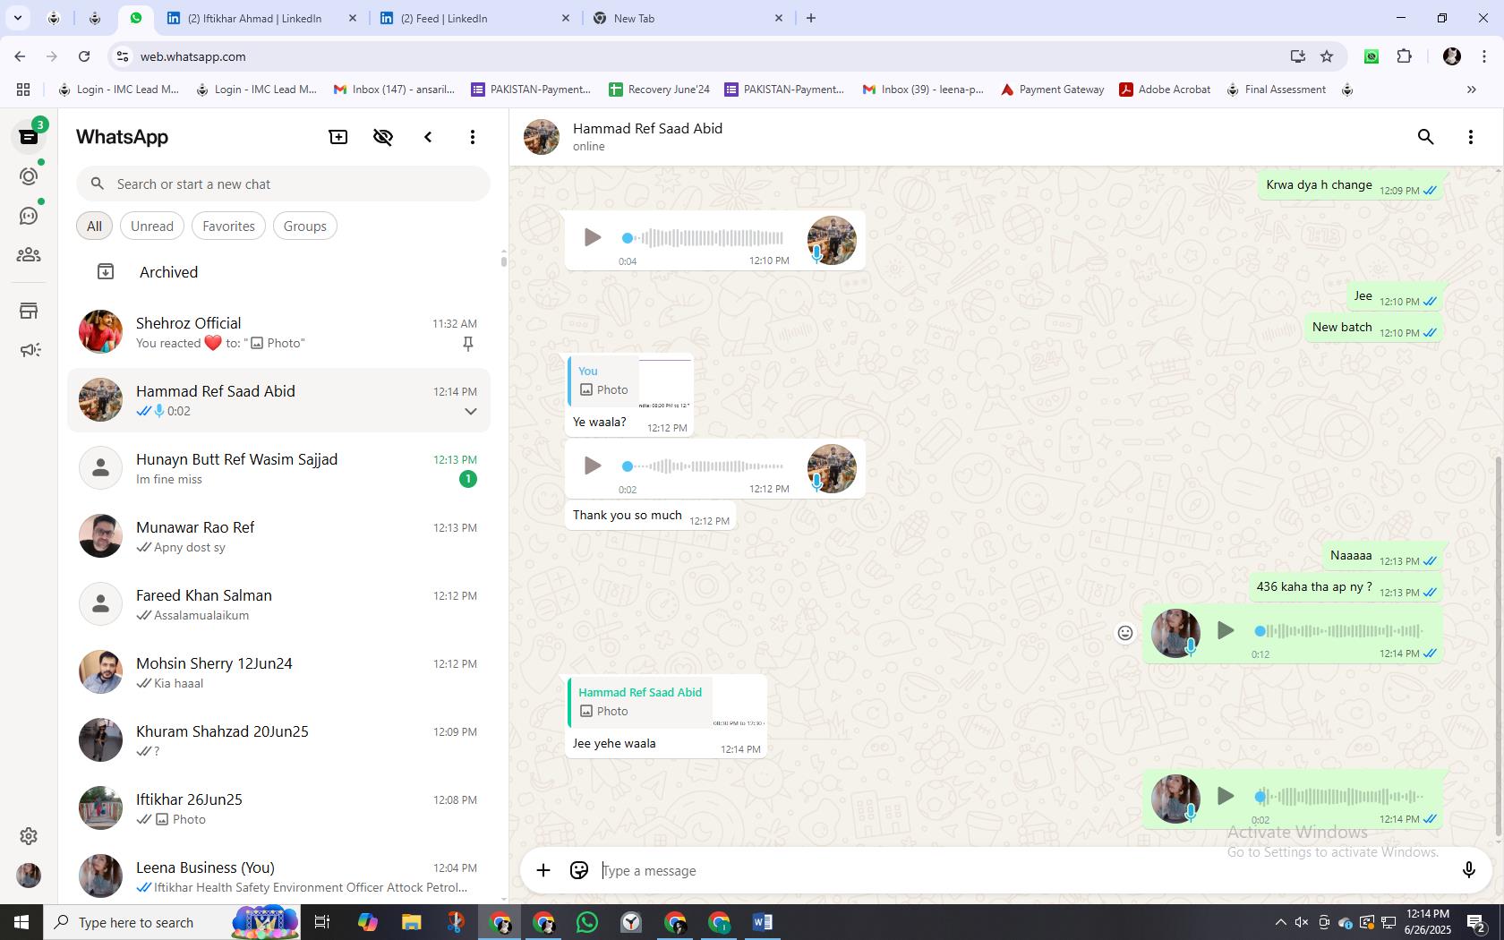Open the Recovery June'24 bookmark
Screen dimensions: 1504x940
(x=660, y=90)
